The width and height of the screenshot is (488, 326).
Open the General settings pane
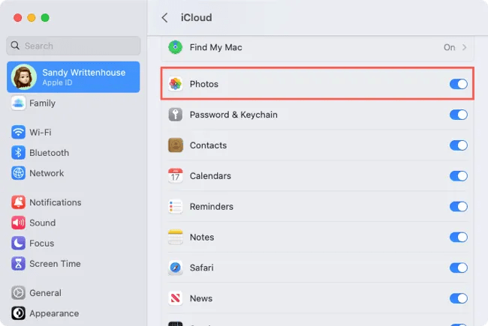tap(45, 293)
